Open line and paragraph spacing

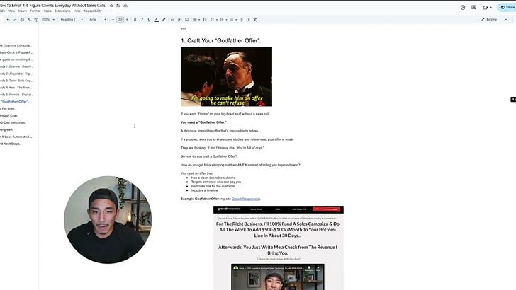tap(205, 20)
